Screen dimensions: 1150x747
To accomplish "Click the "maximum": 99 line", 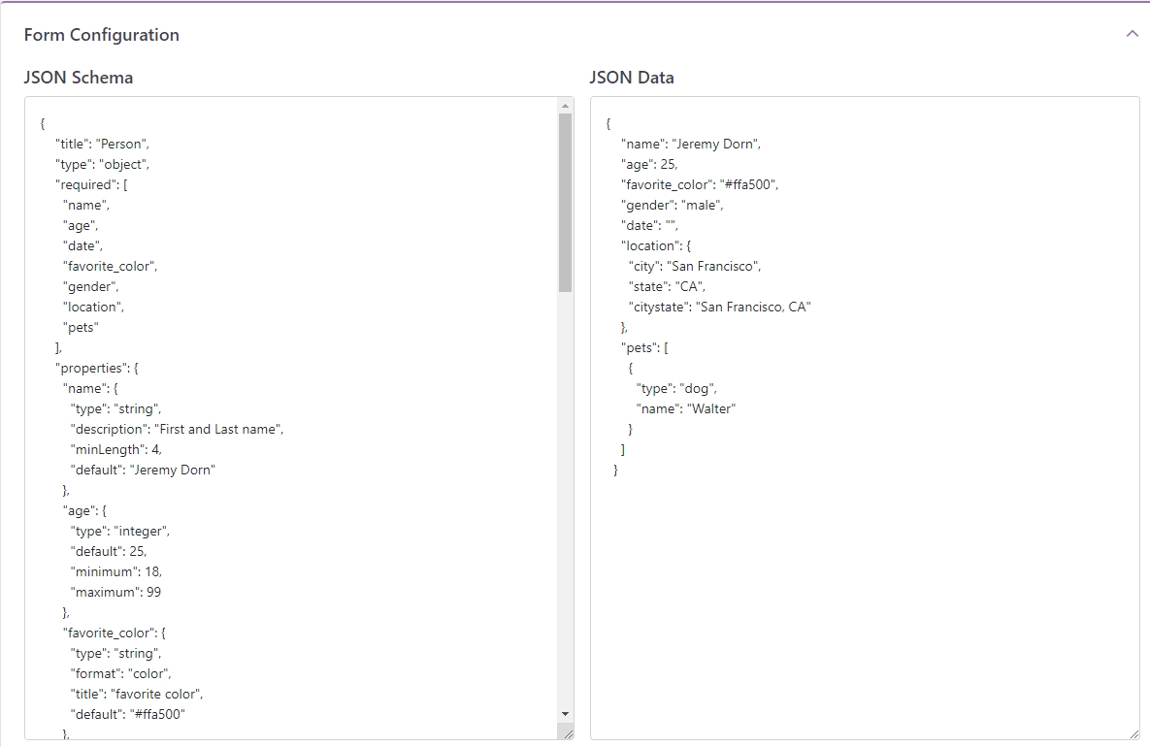I will pos(115,593).
